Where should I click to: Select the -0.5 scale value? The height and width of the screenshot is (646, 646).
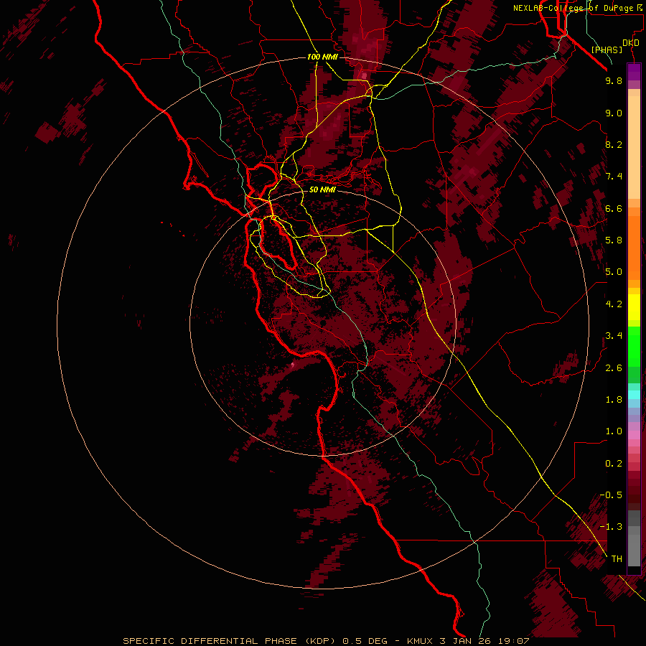point(611,495)
